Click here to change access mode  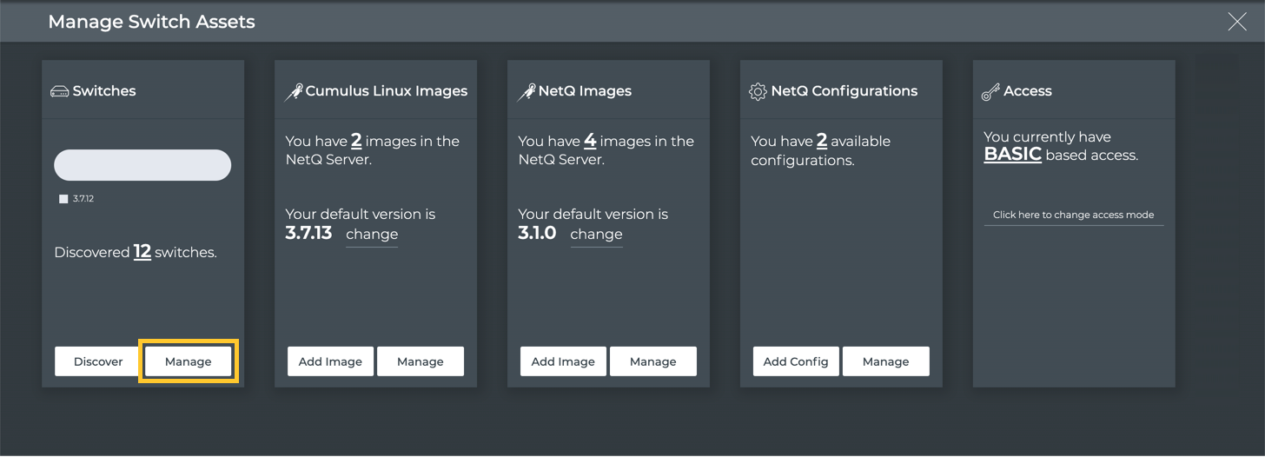point(1073,215)
